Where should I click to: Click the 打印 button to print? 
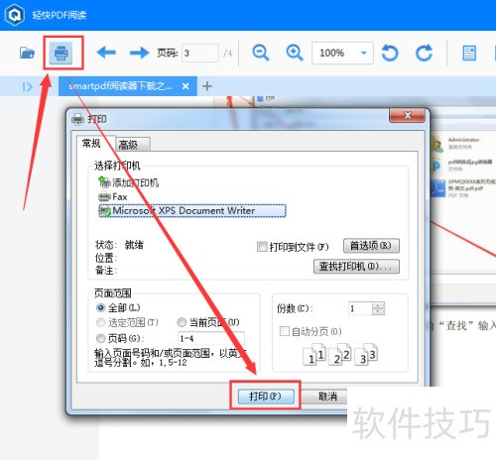pos(266,396)
